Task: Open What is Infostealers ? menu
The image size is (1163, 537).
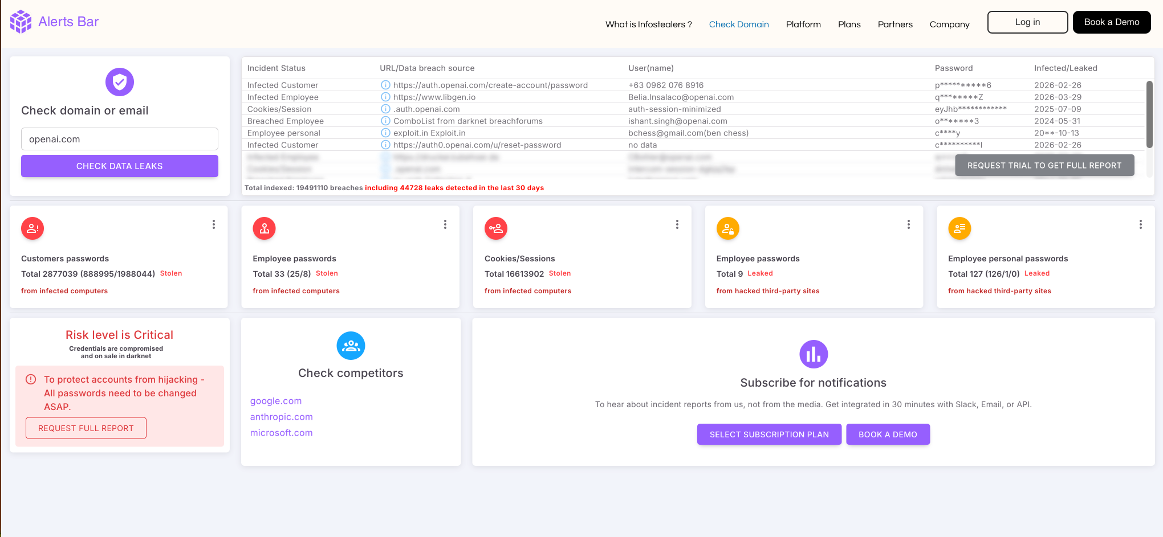Action: click(649, 24)
